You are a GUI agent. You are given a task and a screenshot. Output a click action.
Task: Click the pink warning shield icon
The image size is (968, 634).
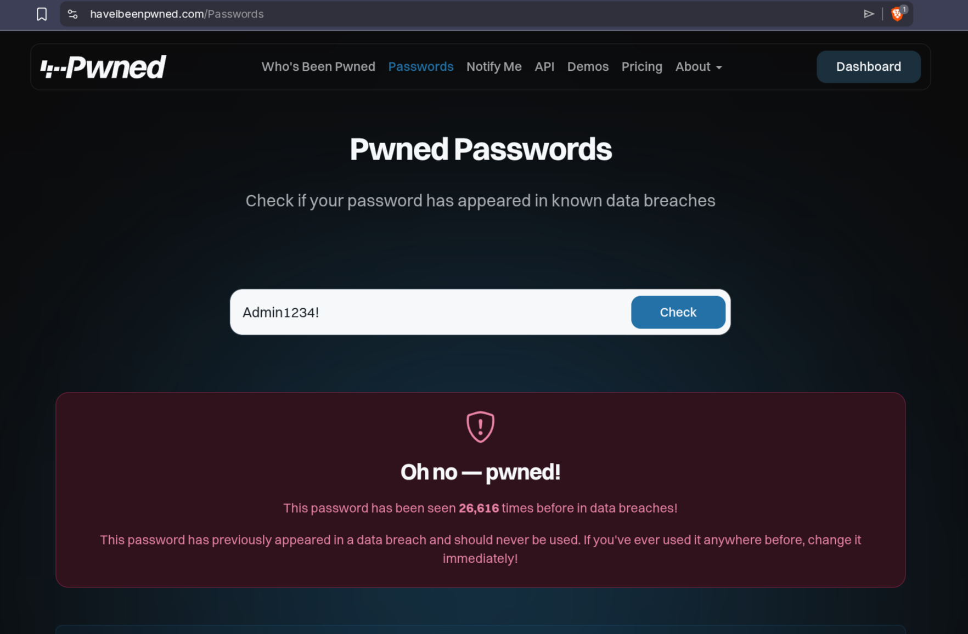pyautogui.click(x=480, y=427)
